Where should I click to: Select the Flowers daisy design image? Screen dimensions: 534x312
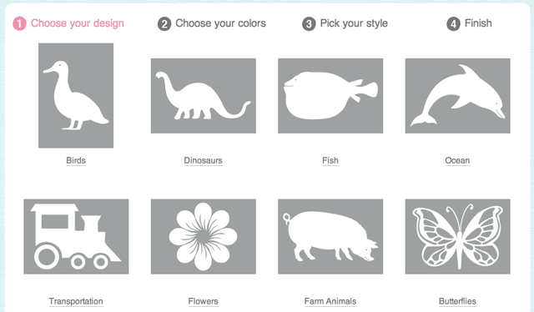point(204,237)
